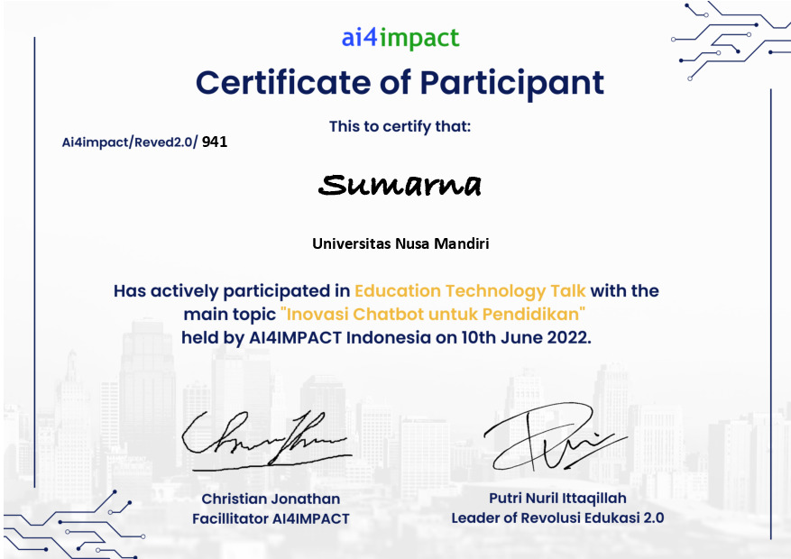Click the yellow "Education Technology Talk" text
791x559 pixels.
(x=470, y=291)
